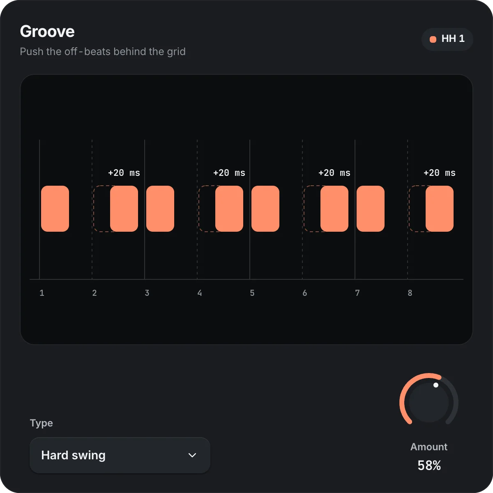Click the HH 1 track badge
493x493 pixels.
(x=447, y=39)
